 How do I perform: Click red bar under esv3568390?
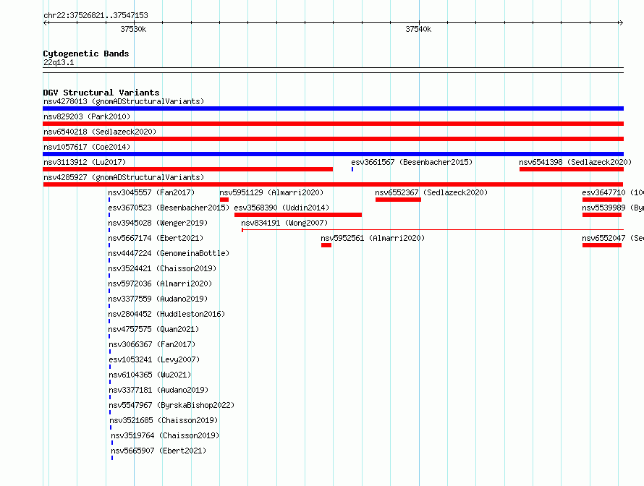[x=298, y=215]
